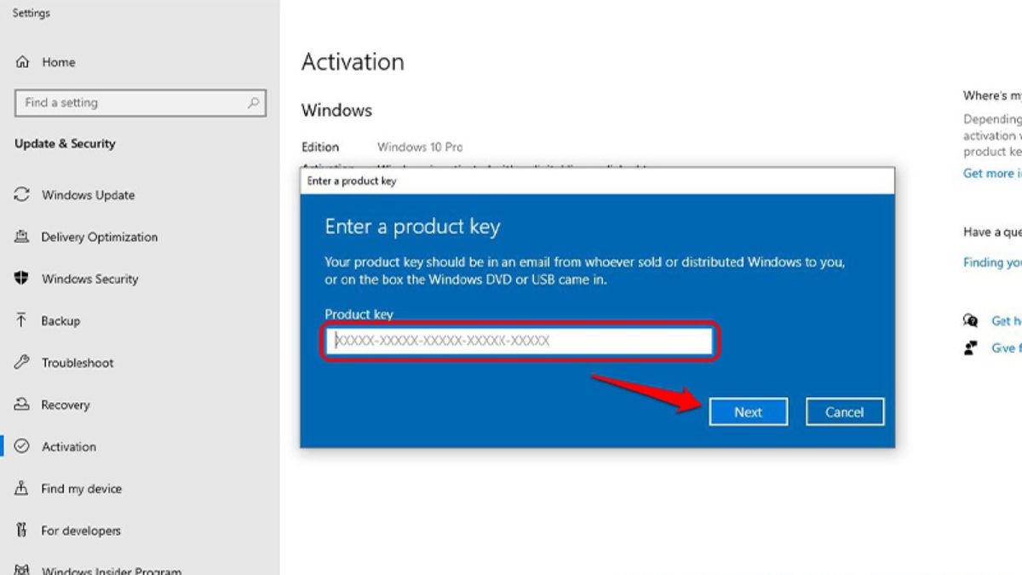Click the Get help speech-bubble icon

coord(972,321)
